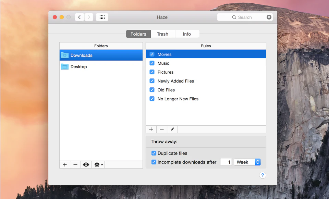Toggle the Old Files rule checkbox
The width and height of the screenshot is (329, 199).
point(152,90)
